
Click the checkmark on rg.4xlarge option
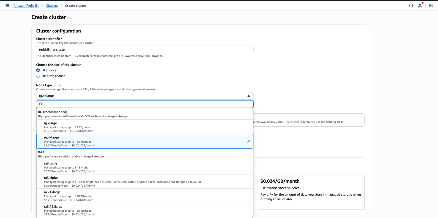pyautogui.click(x=248, y=141)
